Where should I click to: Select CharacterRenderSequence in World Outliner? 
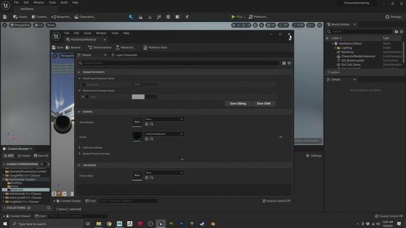point(358,56)
